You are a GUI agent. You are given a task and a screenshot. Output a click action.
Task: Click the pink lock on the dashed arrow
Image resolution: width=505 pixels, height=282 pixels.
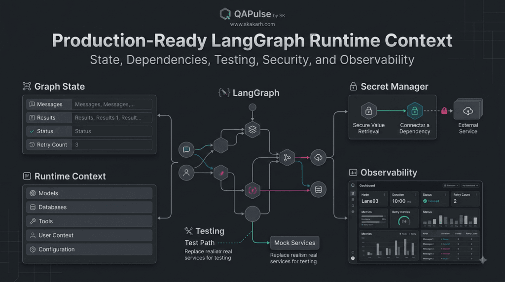[x=444, y=111]
